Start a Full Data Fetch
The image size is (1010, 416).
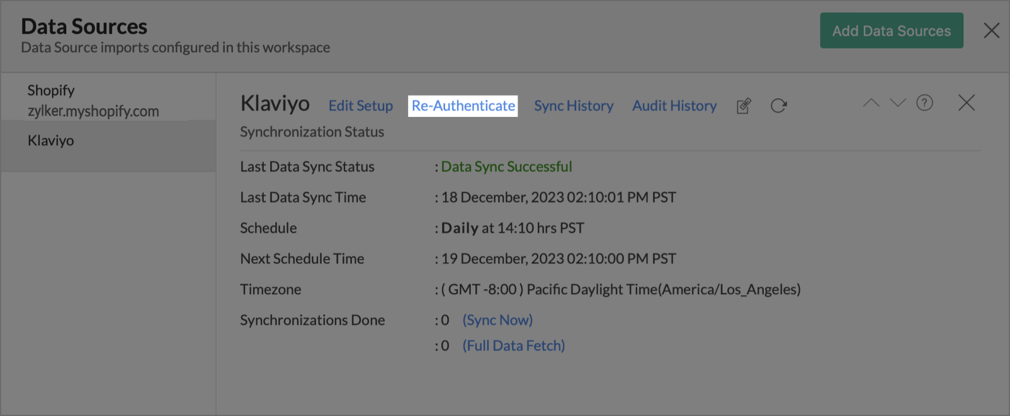[514, 346]
